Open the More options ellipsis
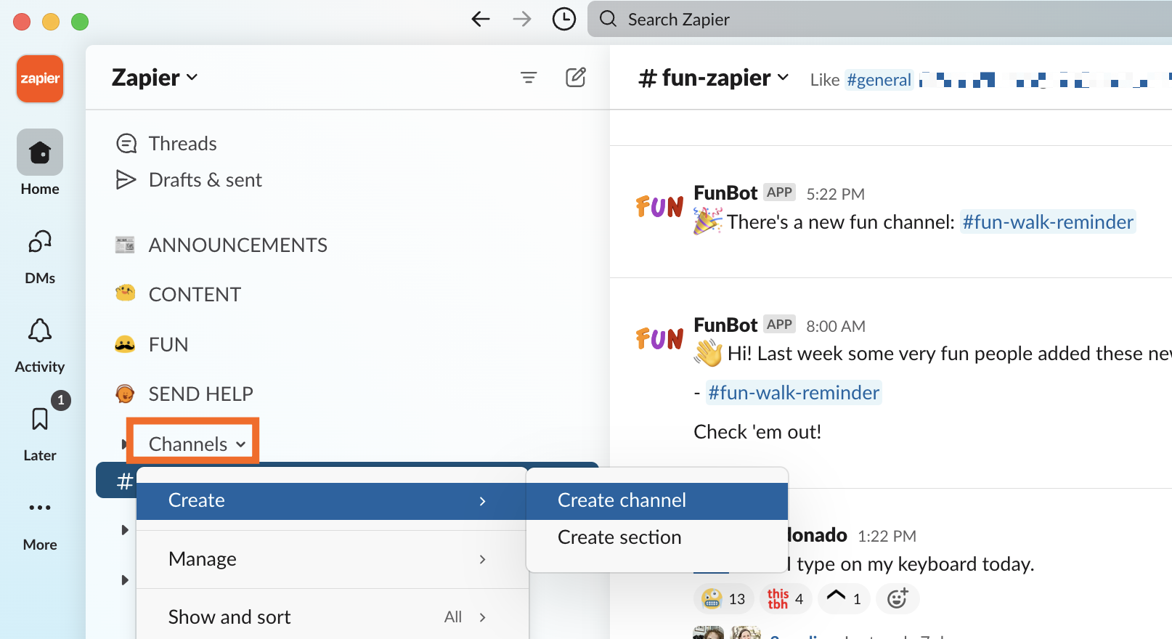 click(x=40, y=508)
